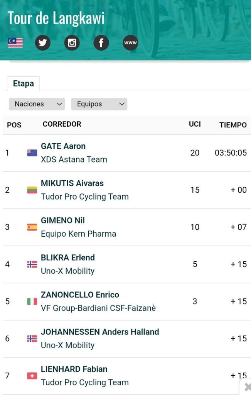Click the Malaysia flag in header

click(15, 43)
